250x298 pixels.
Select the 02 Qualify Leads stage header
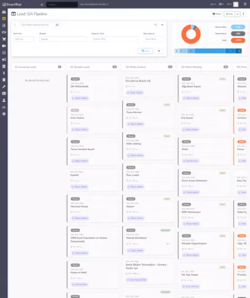pos(93,67)
